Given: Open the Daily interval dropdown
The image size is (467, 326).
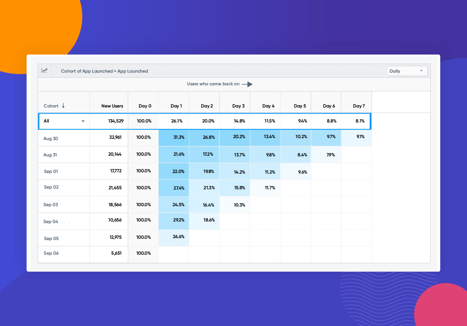Looking at the screenshot, I should [407, 71].
